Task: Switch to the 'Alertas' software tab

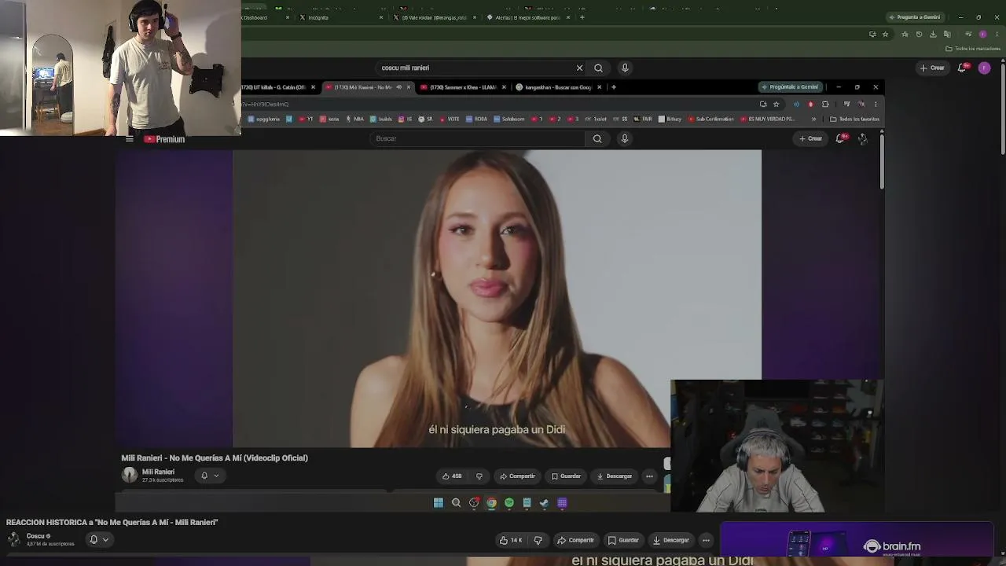Action: (528, 17)
